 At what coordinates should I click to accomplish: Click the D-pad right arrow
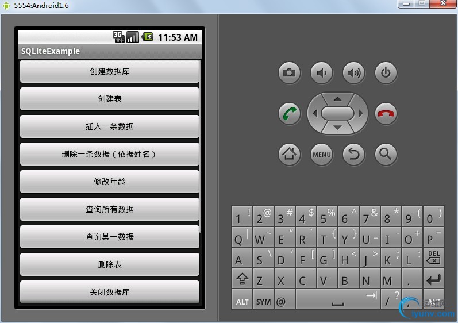(x=360, y=113)
